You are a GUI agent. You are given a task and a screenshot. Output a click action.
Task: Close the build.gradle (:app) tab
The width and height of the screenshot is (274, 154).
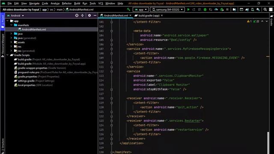tap(162, 15)
